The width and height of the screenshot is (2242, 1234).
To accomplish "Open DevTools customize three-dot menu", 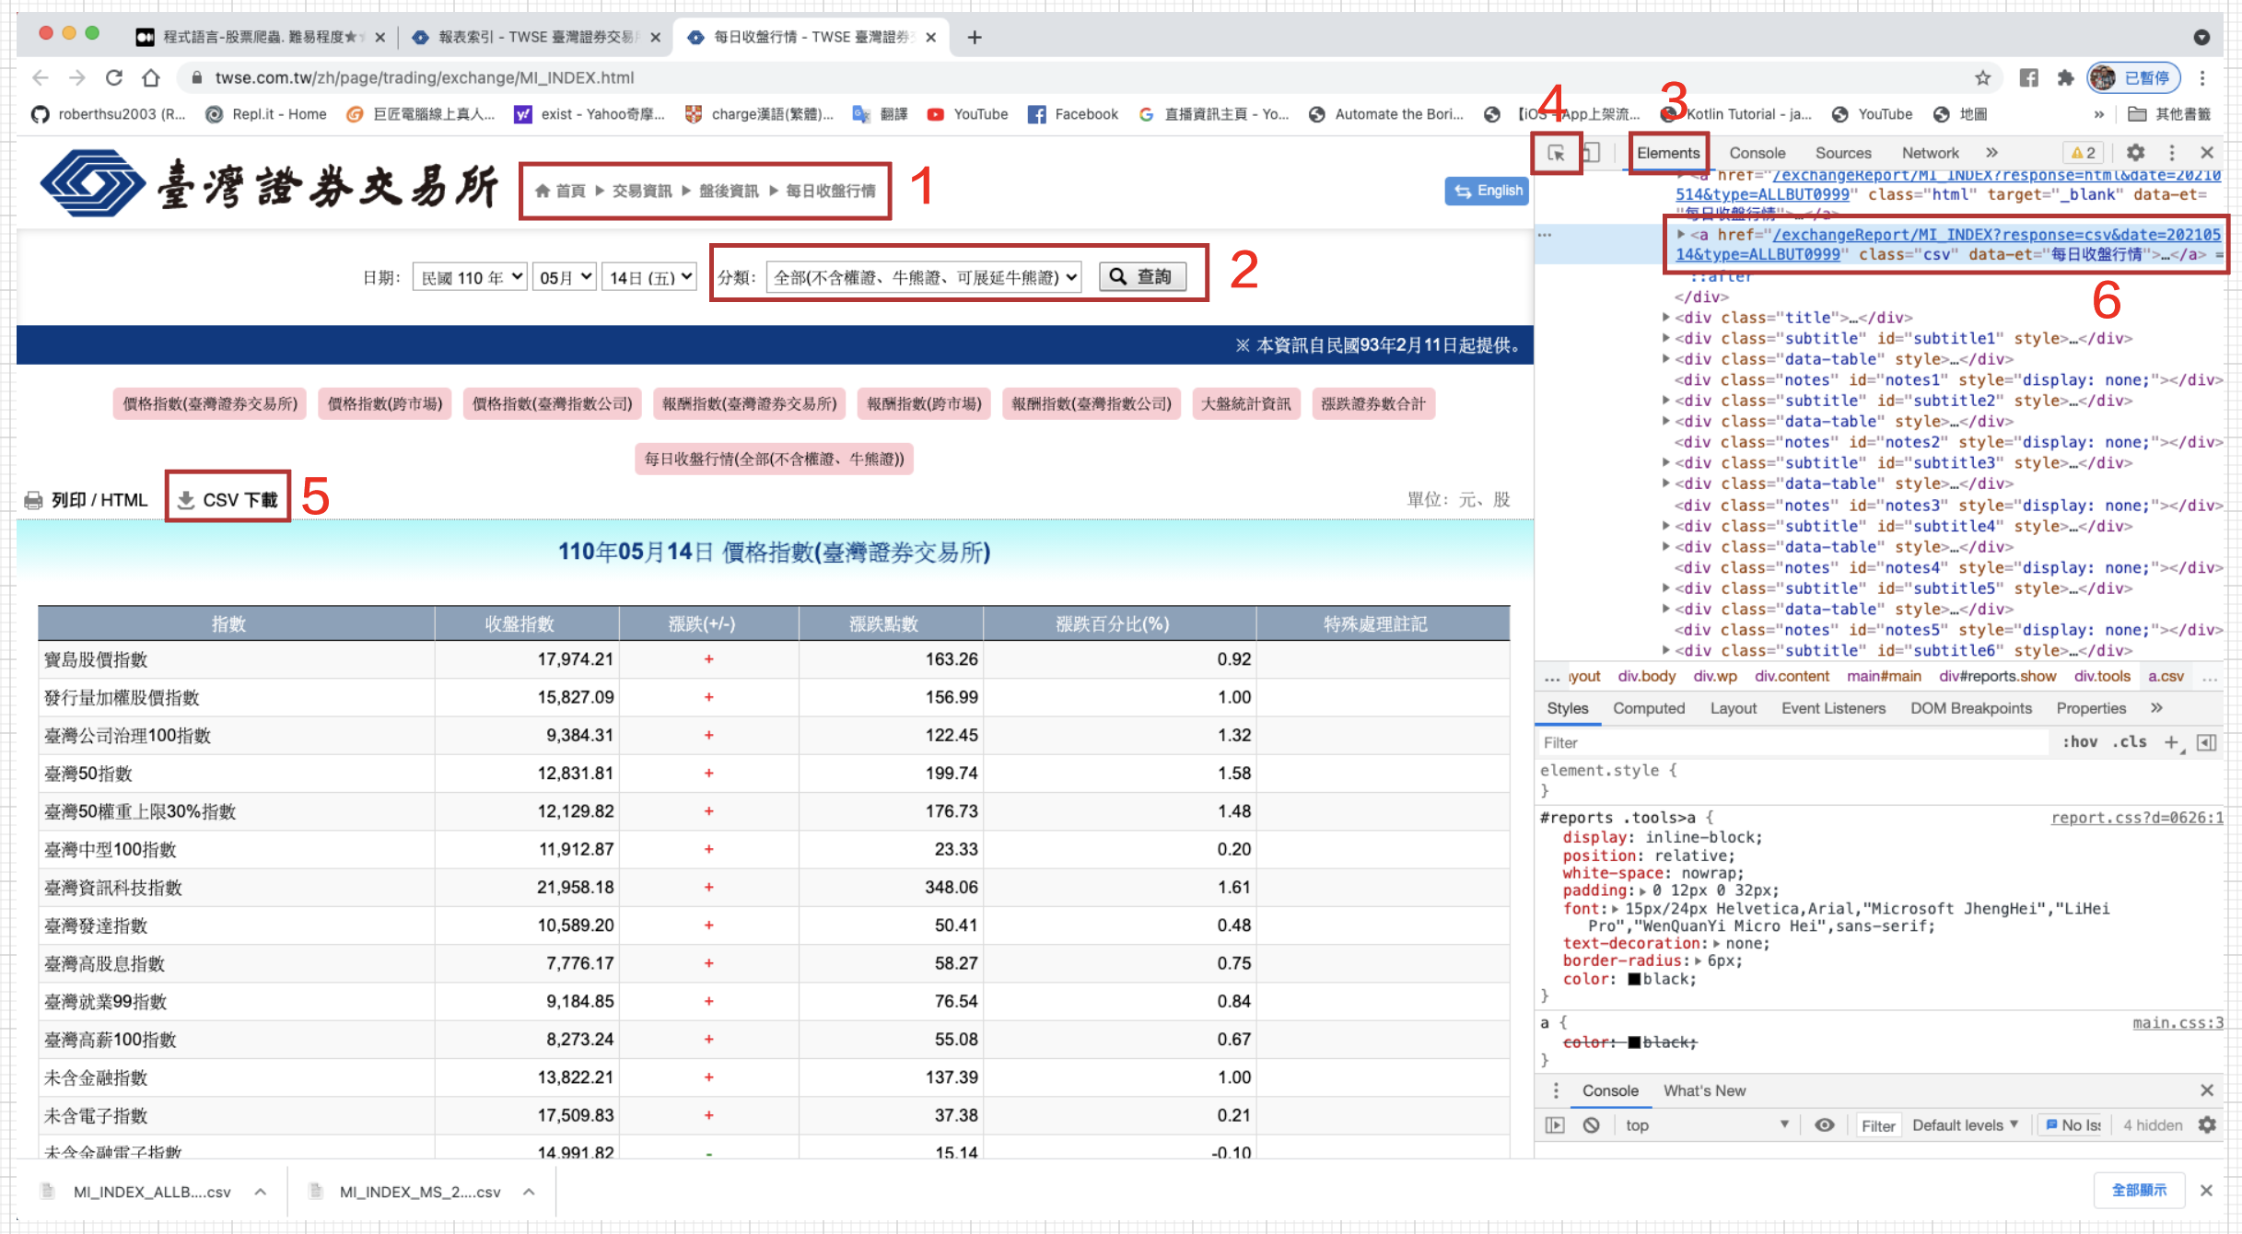I will point(2172,153).
